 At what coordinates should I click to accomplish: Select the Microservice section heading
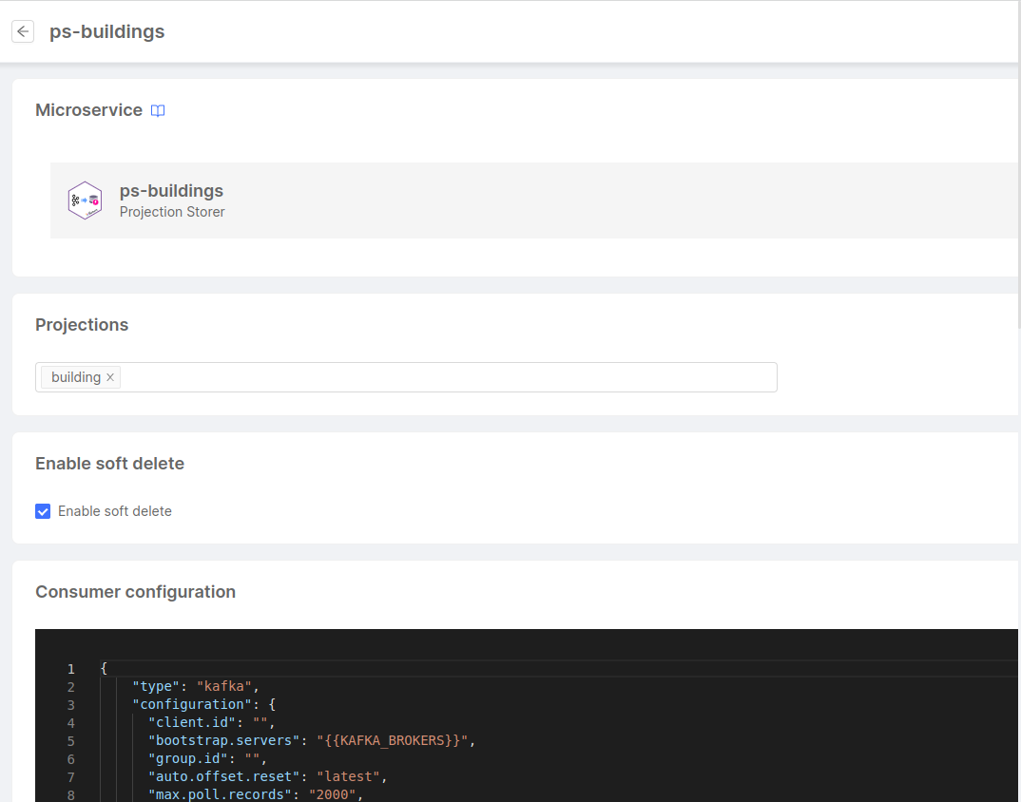click(88, 110)
